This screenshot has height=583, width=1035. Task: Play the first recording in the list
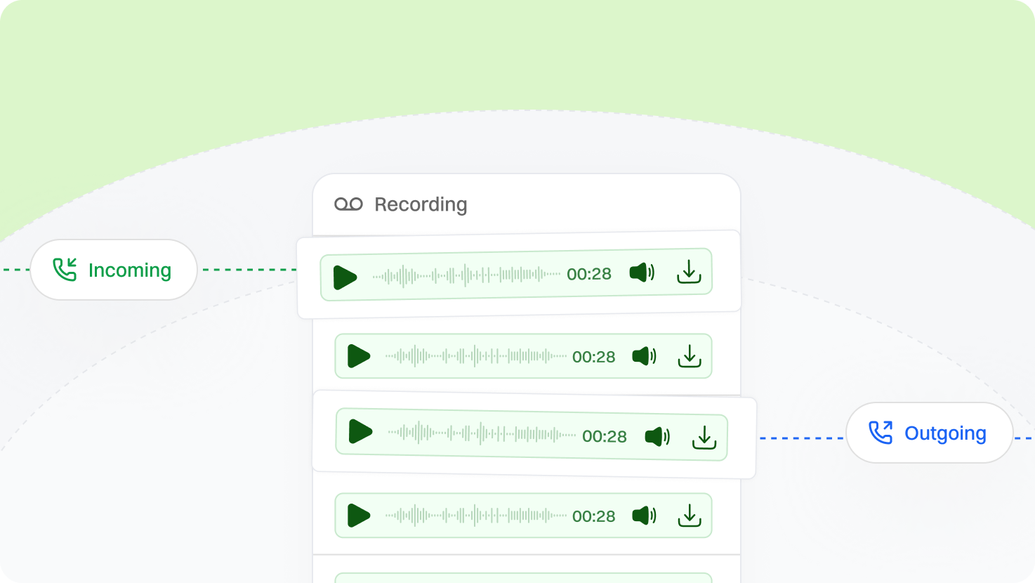tap(345, 277)
